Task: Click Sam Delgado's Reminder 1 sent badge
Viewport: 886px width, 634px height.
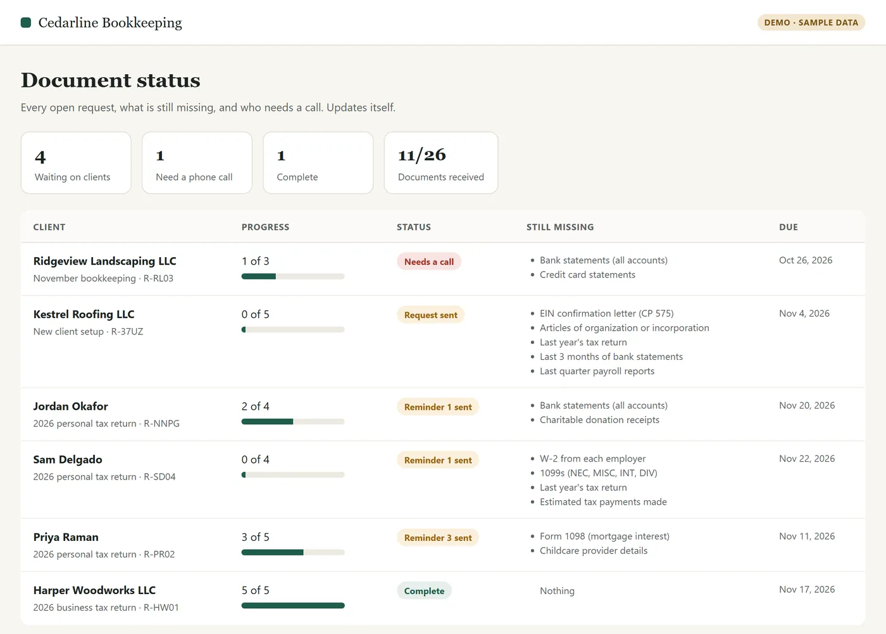Action: click(438, 460)
